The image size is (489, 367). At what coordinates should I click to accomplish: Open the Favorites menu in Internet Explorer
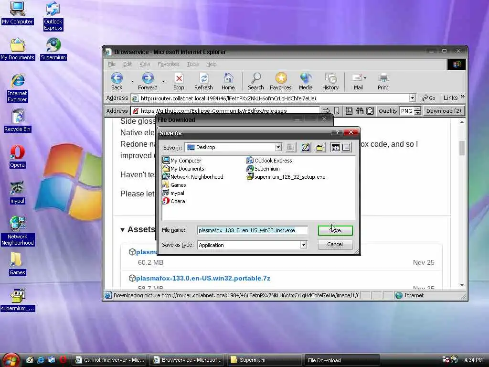(x=169, y=64)
